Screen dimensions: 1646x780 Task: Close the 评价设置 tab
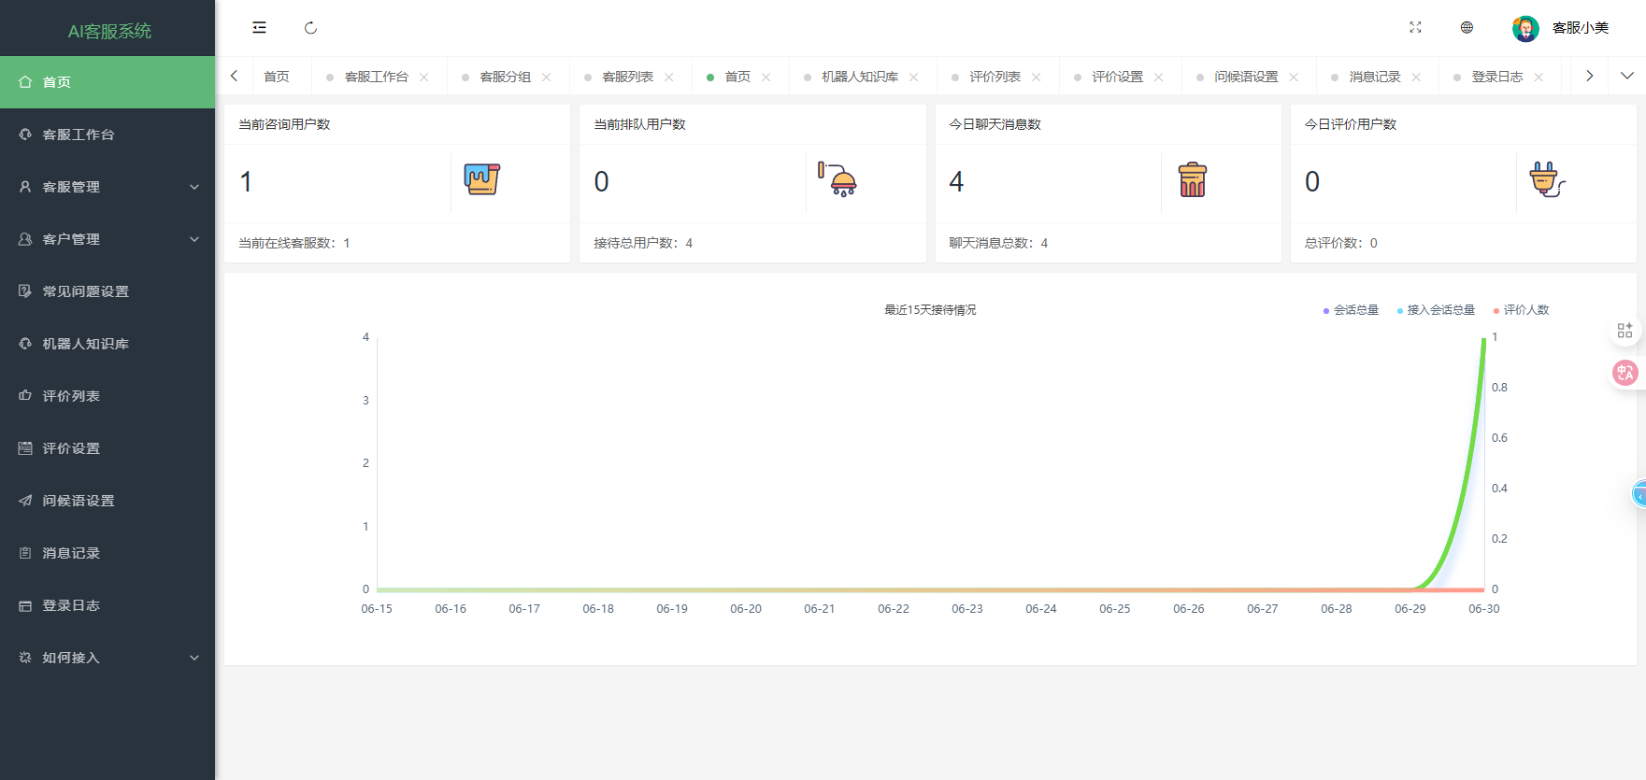coord(1159,78)
